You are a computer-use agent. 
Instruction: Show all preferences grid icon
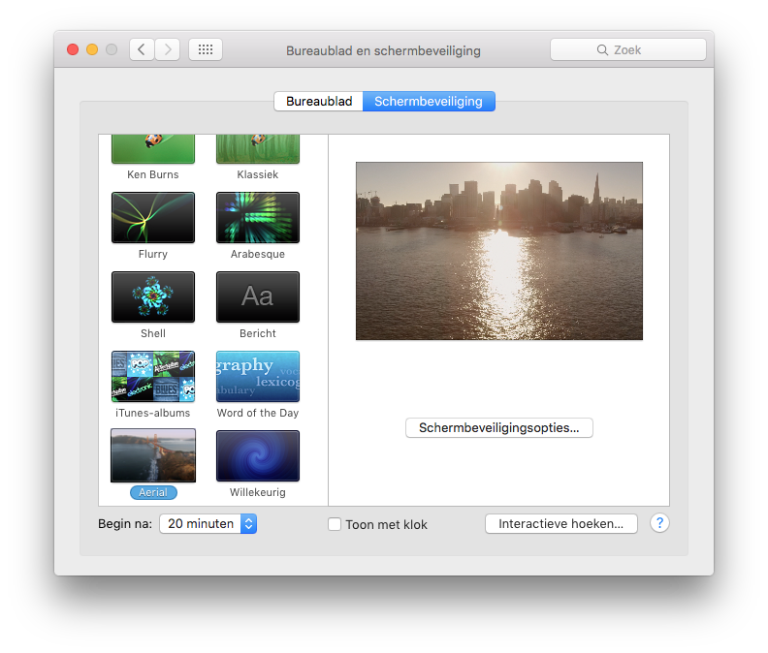206,49
